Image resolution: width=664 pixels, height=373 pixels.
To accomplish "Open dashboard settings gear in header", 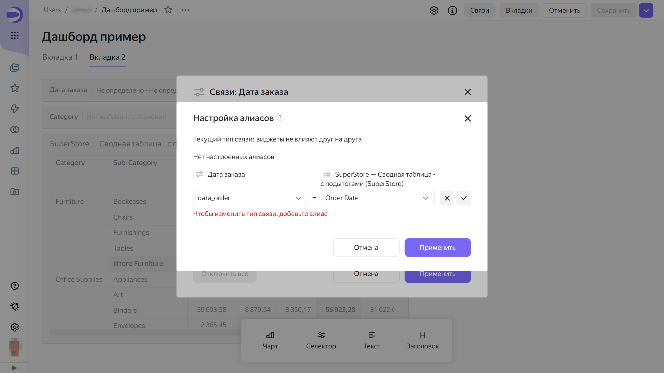I will [x=434, y=10].
